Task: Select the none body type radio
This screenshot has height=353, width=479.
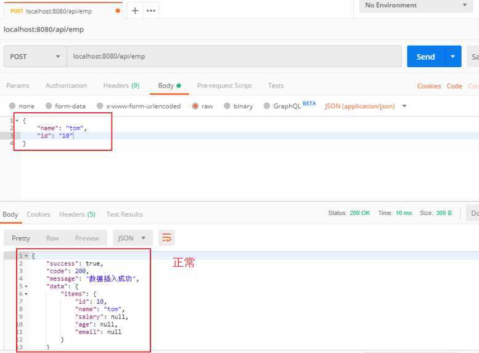Action: point(12,106)
